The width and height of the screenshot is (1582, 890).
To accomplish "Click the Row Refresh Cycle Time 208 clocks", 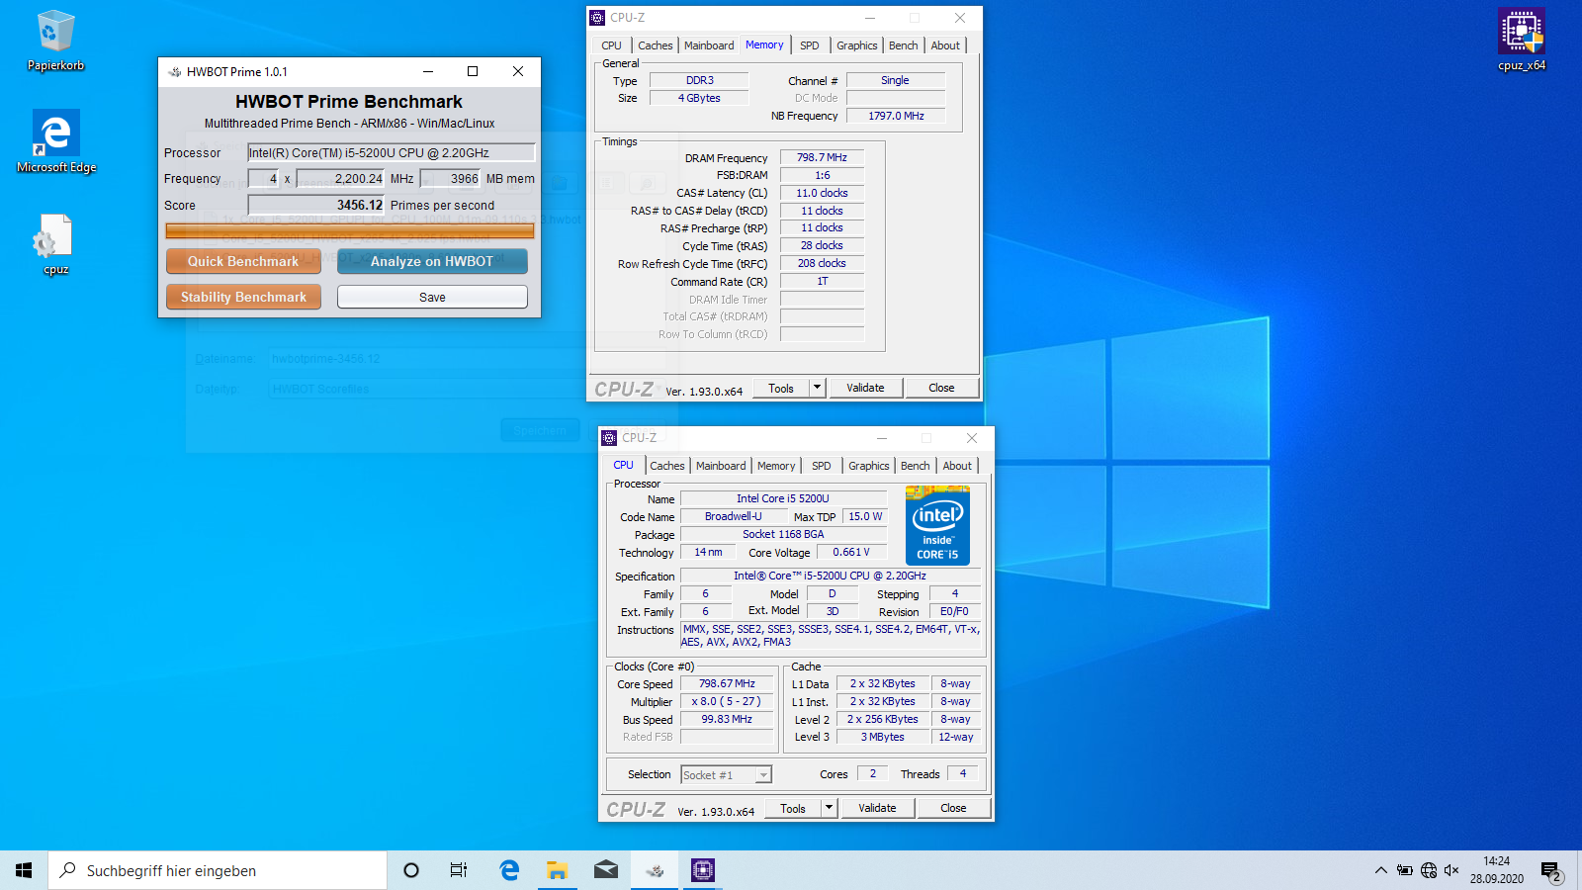I will 822,263.
